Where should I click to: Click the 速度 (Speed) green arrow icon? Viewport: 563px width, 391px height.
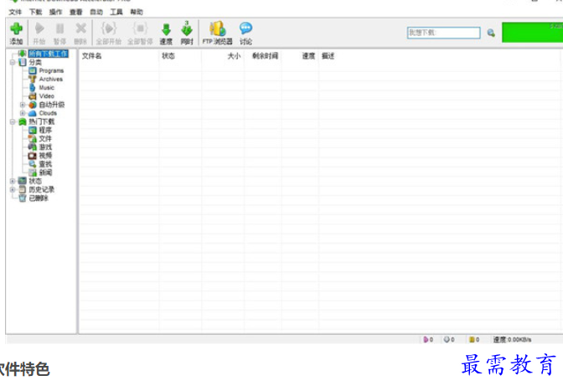[166, 33]
